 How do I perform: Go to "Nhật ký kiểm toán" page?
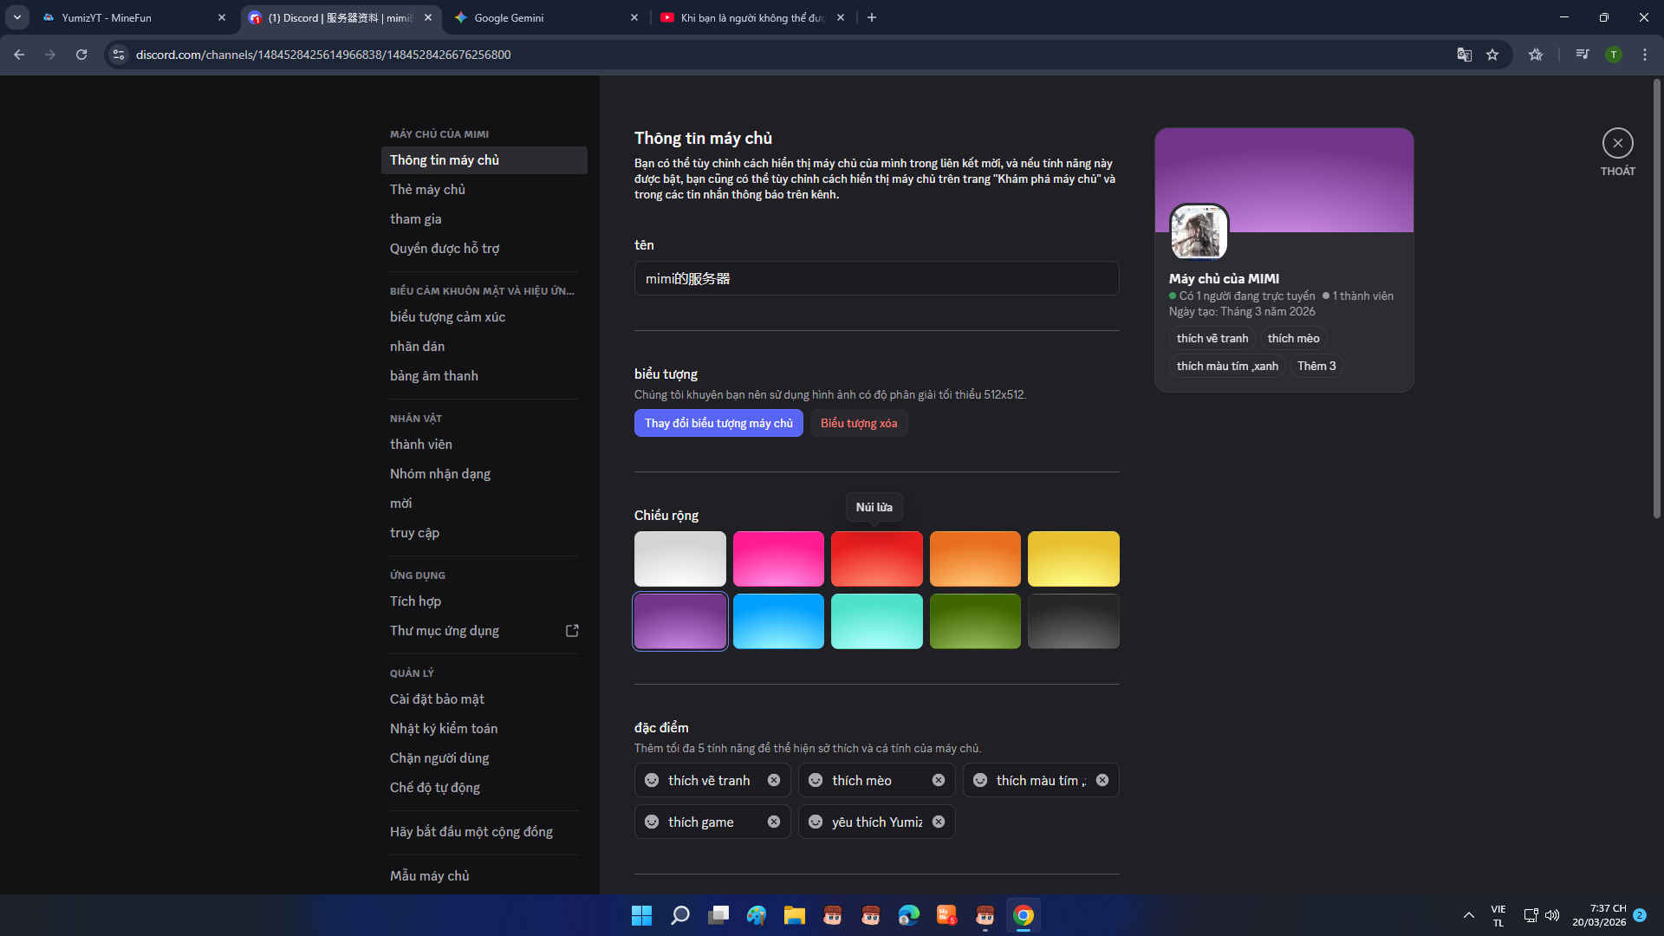pos(443,729)
